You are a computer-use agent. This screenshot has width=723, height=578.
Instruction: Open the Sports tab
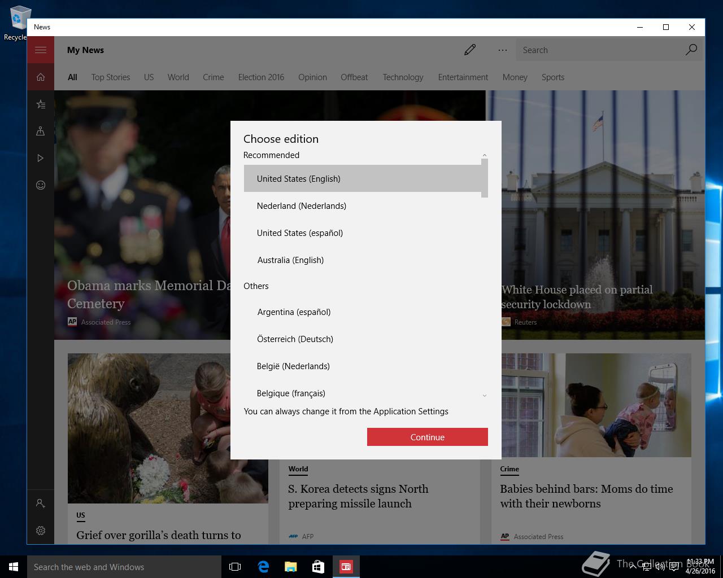tap(553, 77)
